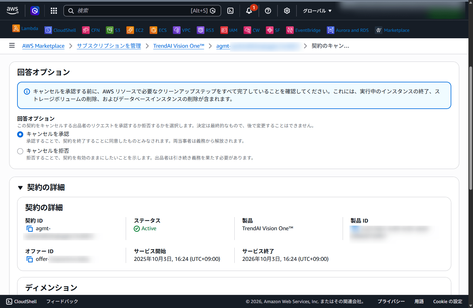
Task: Open サブスクリプションを管理 breadcrumb link
Action: pyautogui.click(x=109, y=46)
